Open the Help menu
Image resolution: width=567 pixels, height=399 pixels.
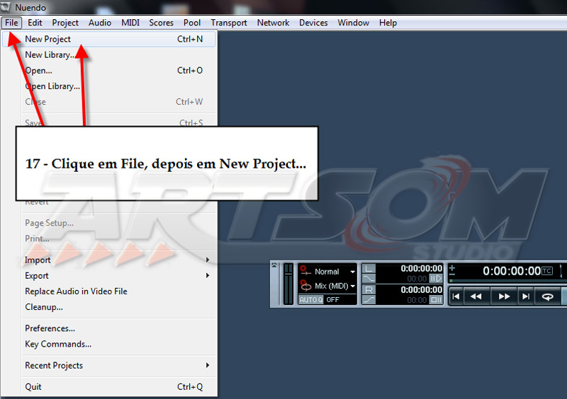[x=388, y=23]
